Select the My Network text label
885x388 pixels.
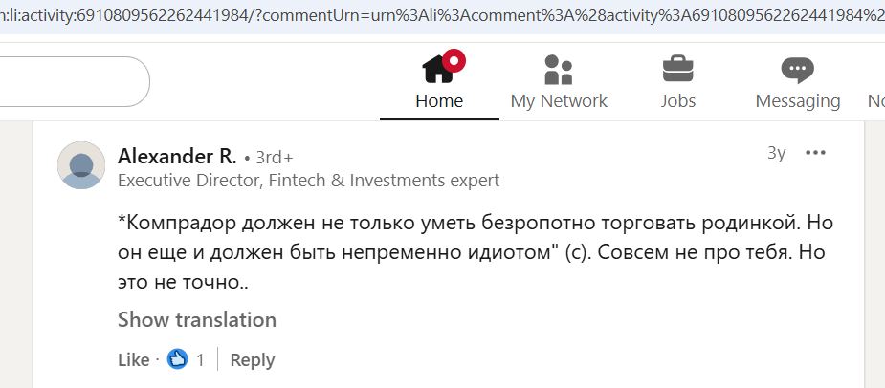tap(559, 100)
